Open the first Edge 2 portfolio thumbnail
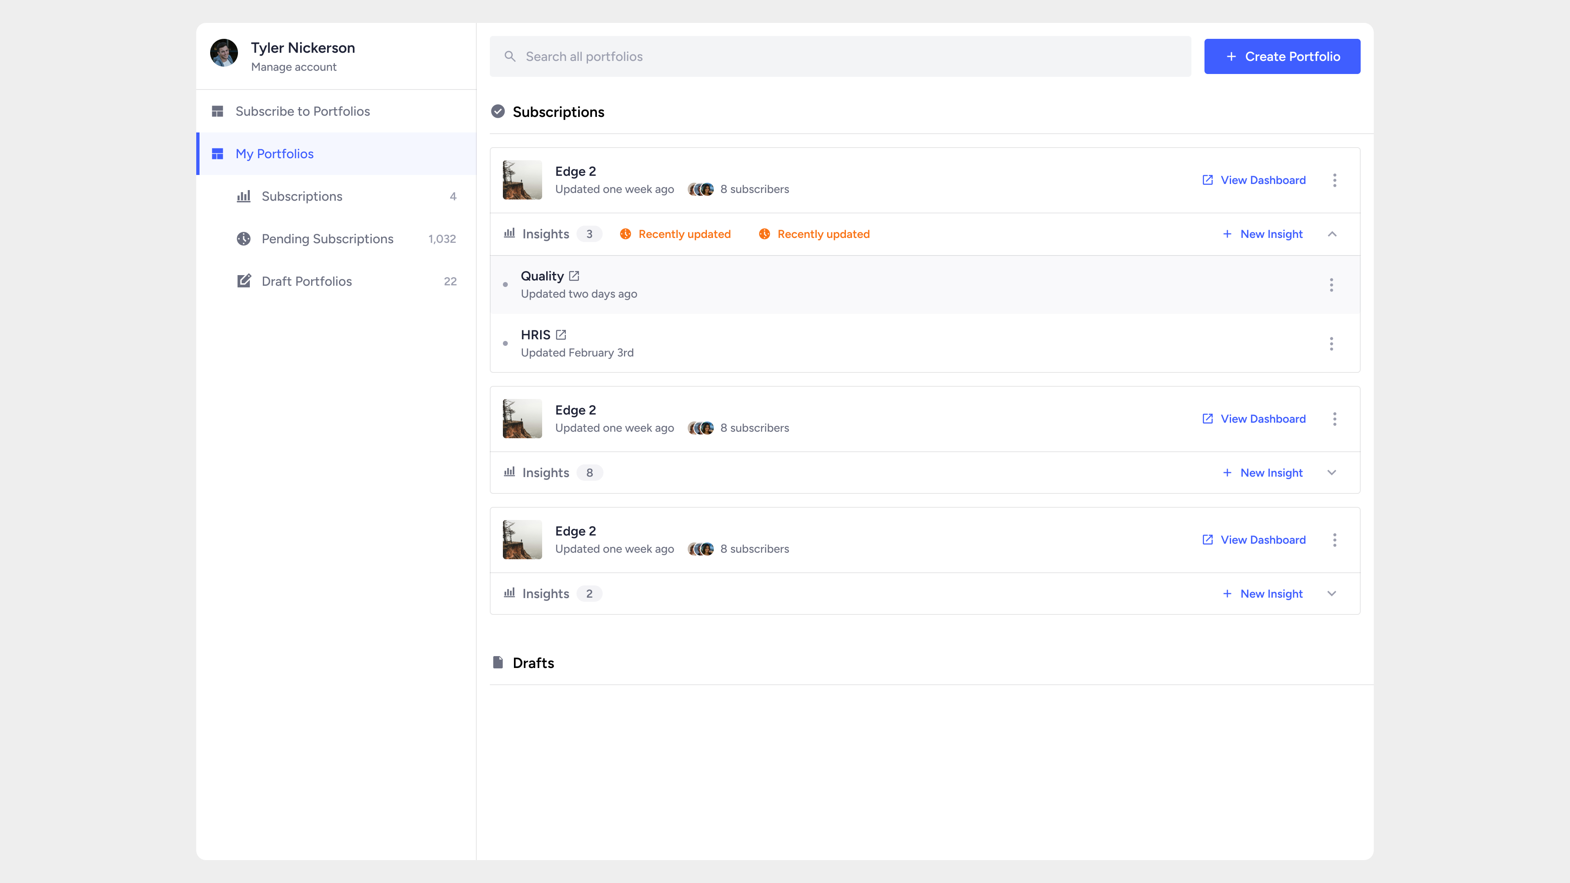 523,180
